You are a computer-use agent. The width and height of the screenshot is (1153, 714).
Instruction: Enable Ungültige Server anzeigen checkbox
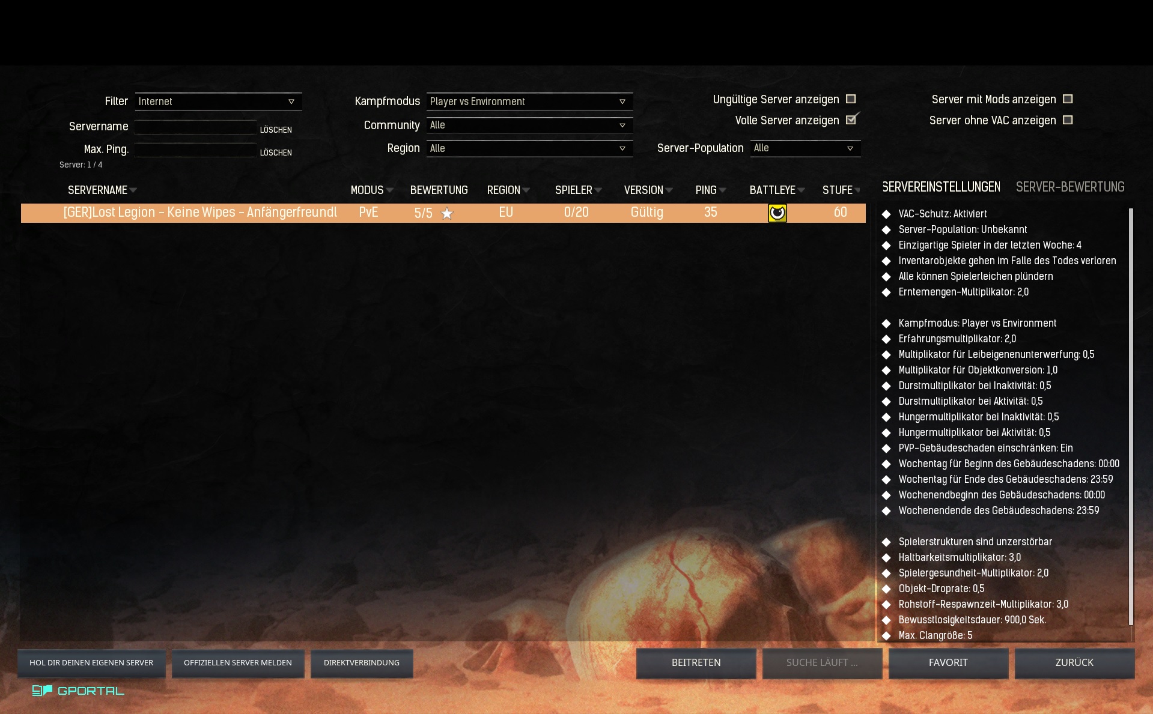pos(851,99)
